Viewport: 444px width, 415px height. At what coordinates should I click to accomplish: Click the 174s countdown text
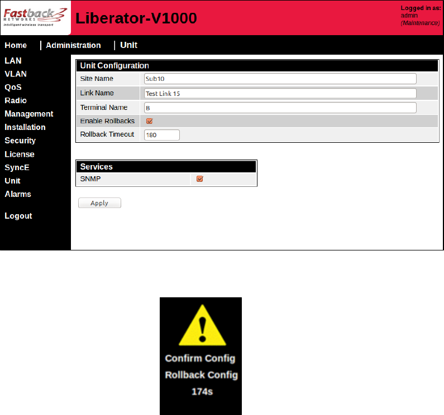click(x=202, y=392)
